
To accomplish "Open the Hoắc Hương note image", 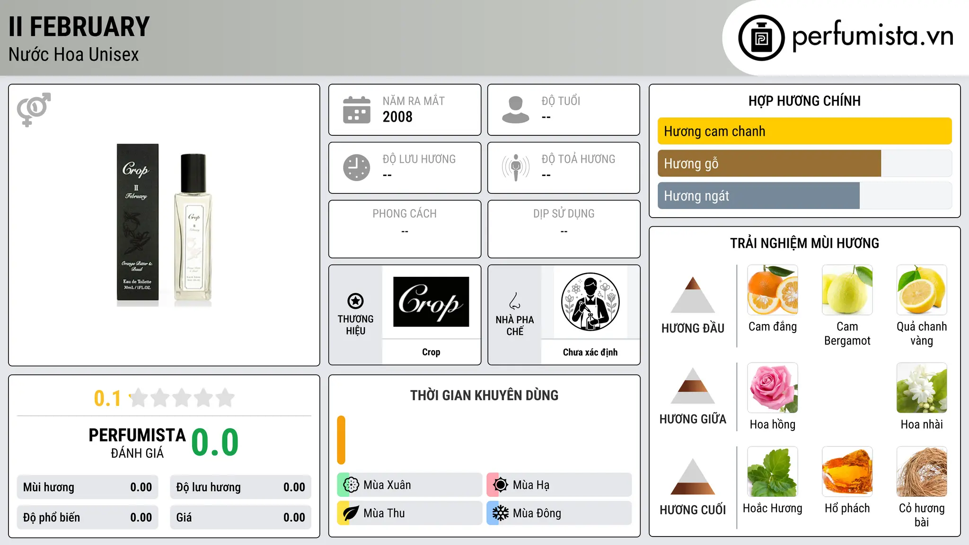I will point(773,472).
